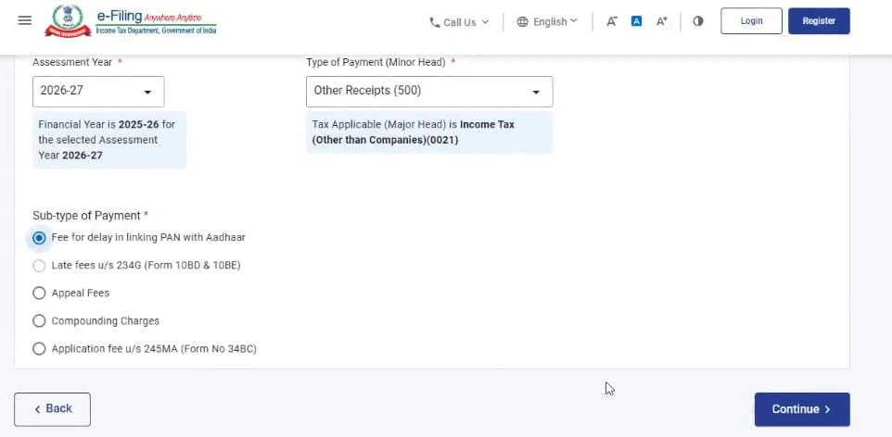Open the hamburger navigation menu
This screenshot has height=437, width=892.
tap(25, 20)
